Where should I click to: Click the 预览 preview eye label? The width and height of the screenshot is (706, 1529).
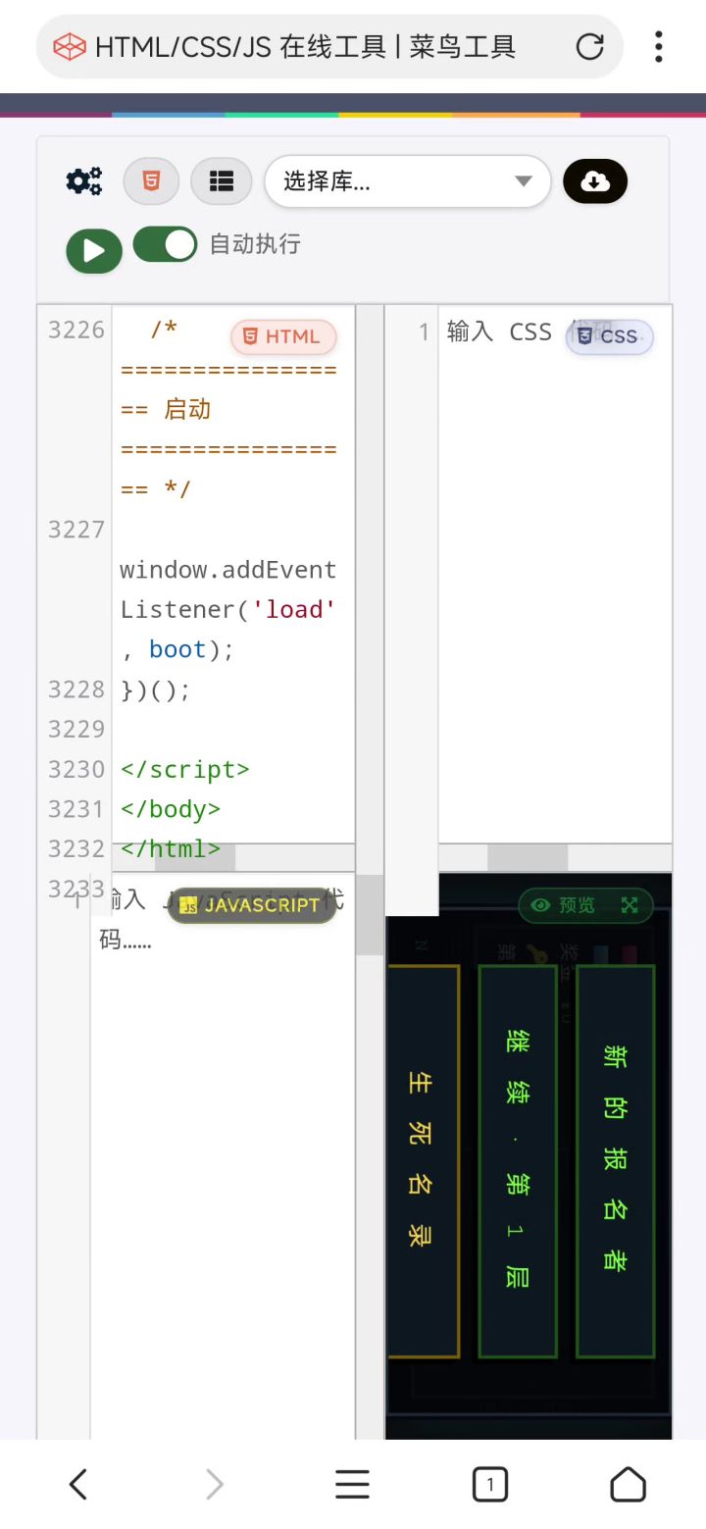[564, 905]
